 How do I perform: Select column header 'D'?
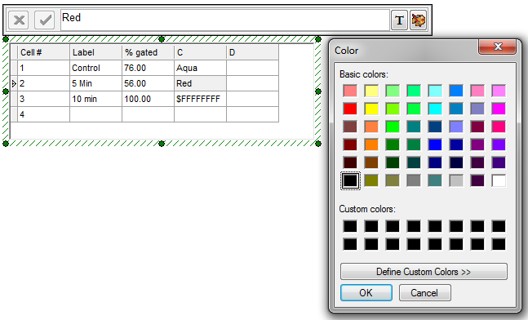(252, 52)
